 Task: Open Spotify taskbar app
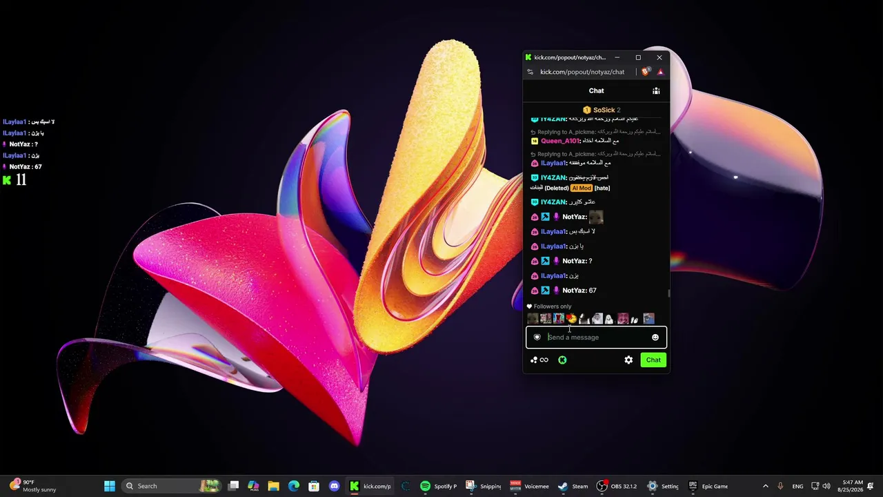click(438, 486)
